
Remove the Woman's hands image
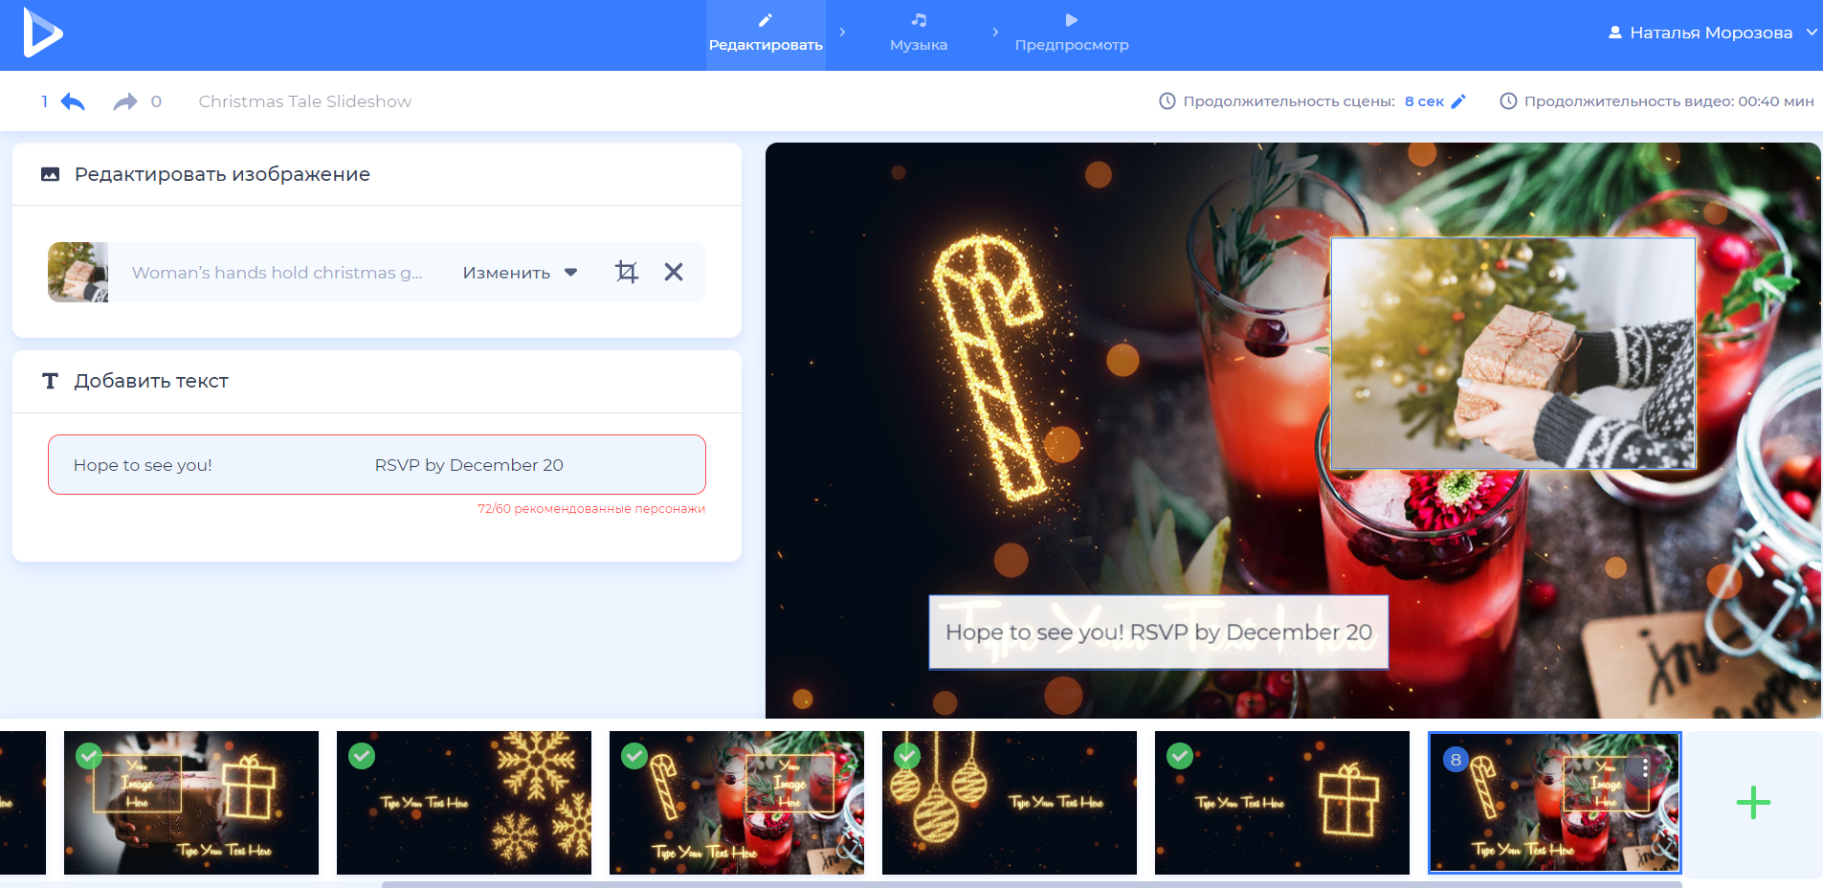tap(674, 272)
